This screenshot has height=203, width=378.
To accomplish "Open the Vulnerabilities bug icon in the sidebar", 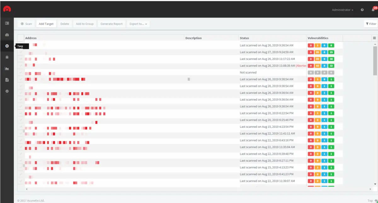I will coord(7,57).
